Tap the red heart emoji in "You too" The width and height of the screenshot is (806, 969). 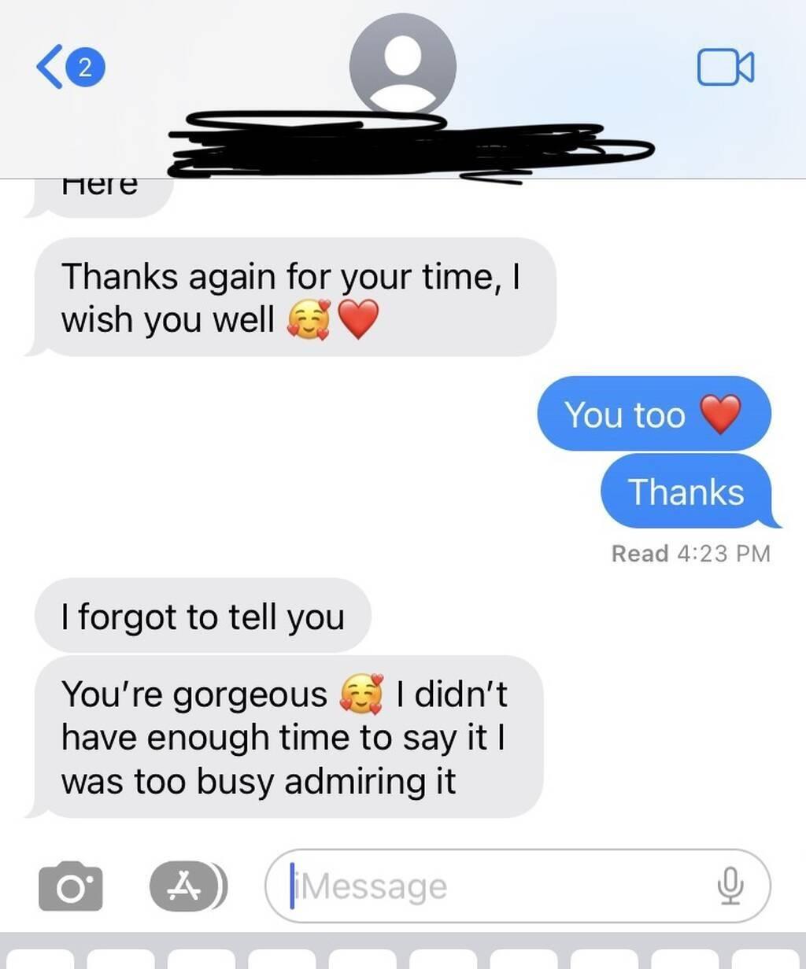pos(721,414)
